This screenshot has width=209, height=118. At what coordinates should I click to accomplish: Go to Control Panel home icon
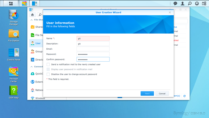pos(32,15)
